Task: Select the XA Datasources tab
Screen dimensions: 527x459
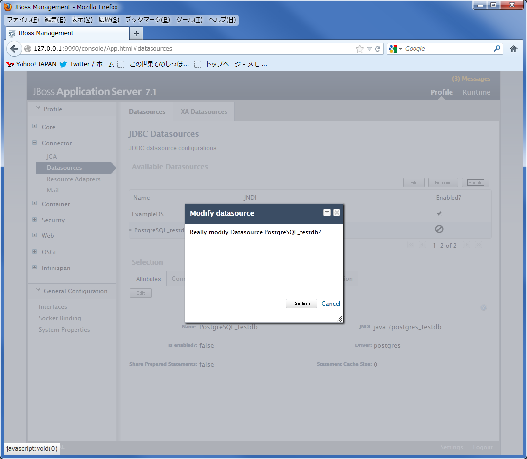Action: click(x=204, y=112)
